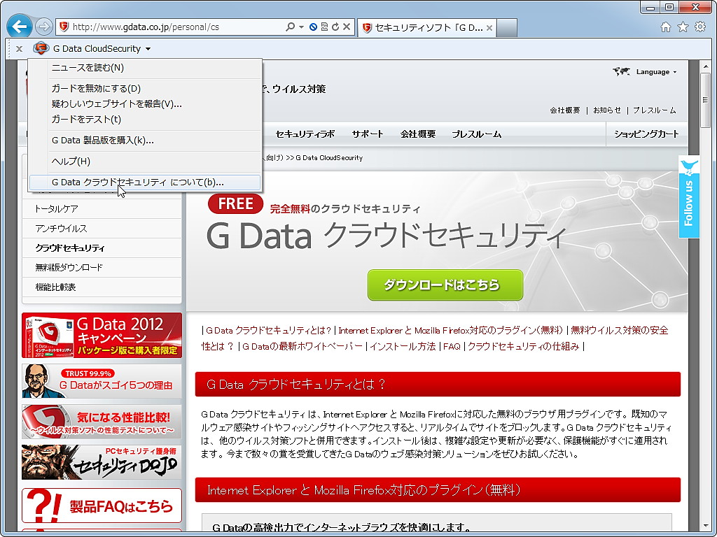This screenshot has width=717, height=537.
Task: Add to favorites with the star icon
Action: (x=682, y=26)
